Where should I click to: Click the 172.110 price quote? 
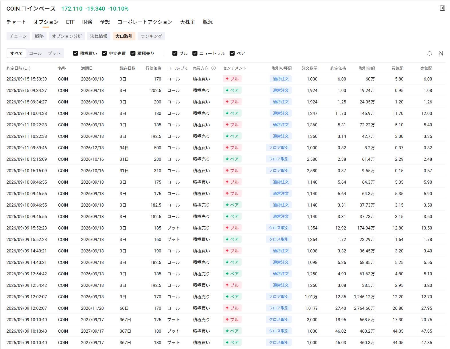coord(72,9)
